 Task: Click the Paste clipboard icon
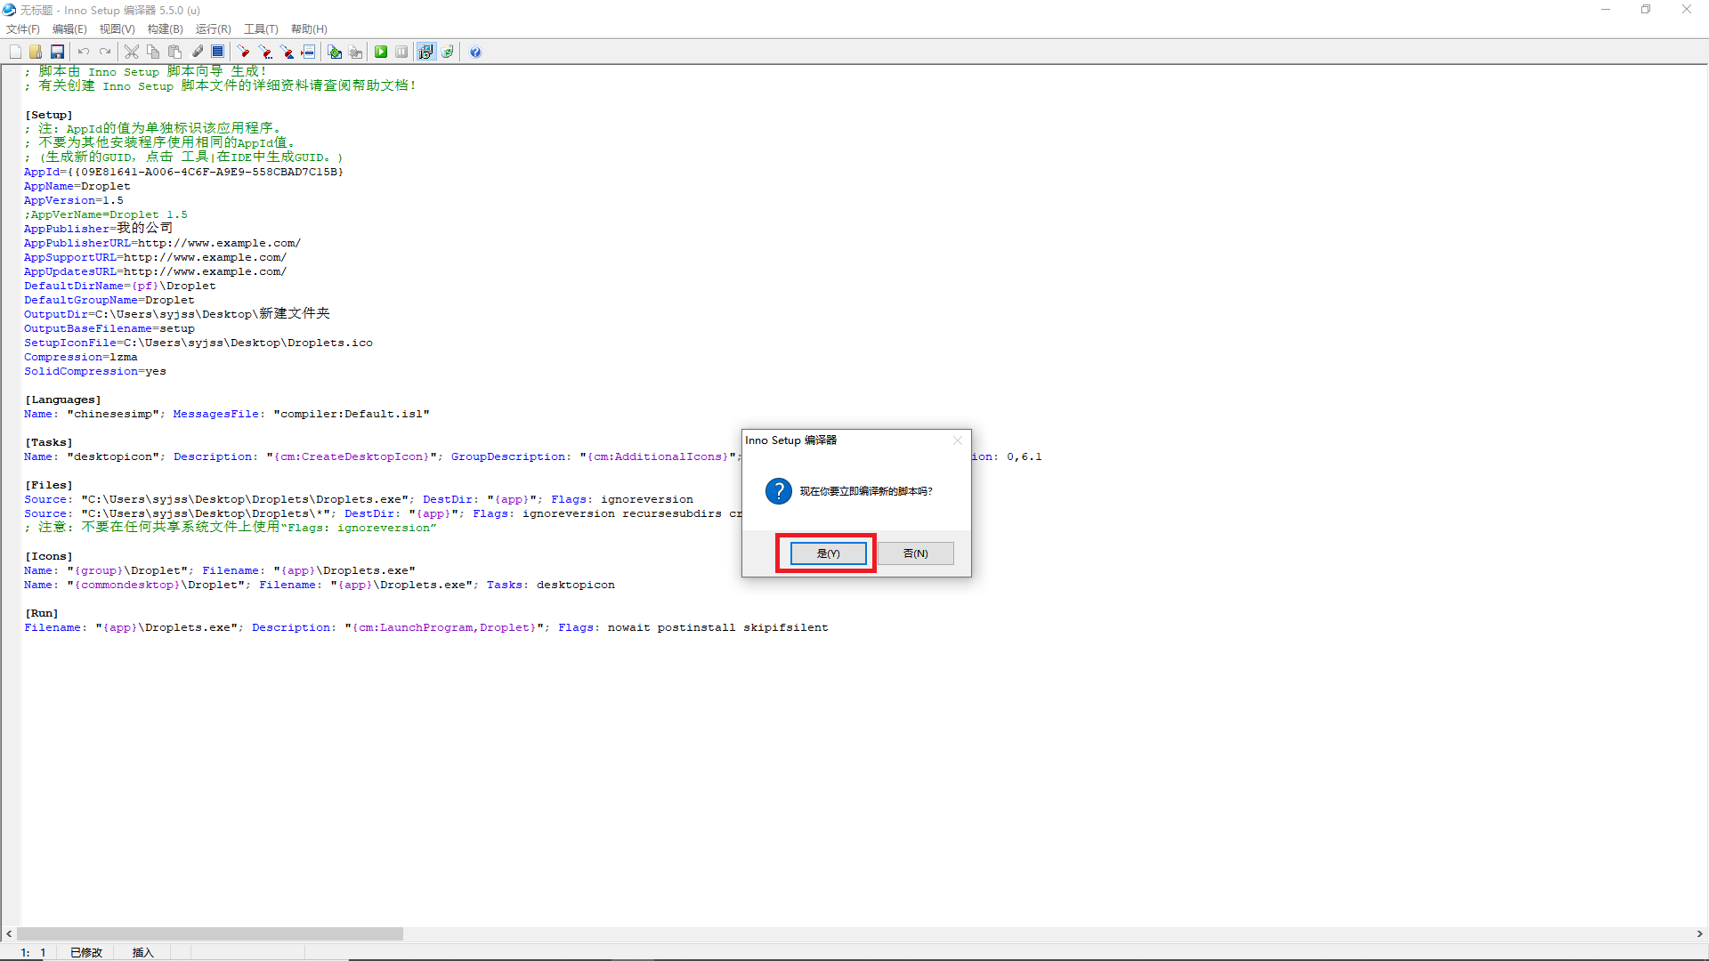pyautogui.click(x=174, y=52)
